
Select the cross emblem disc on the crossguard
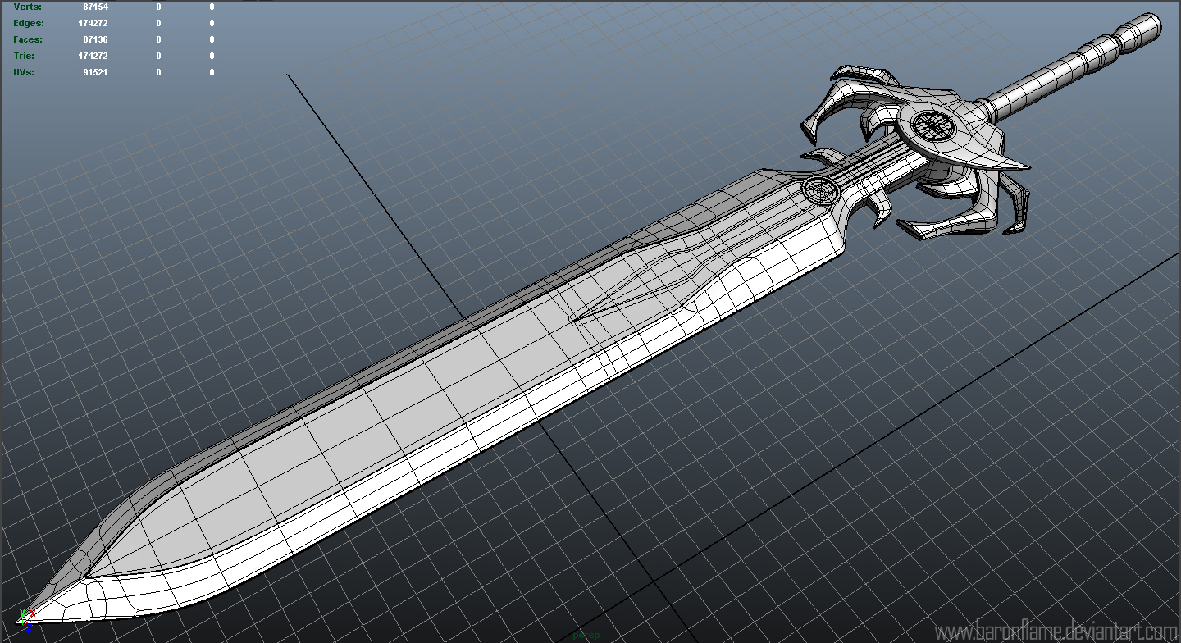[932, 126]
